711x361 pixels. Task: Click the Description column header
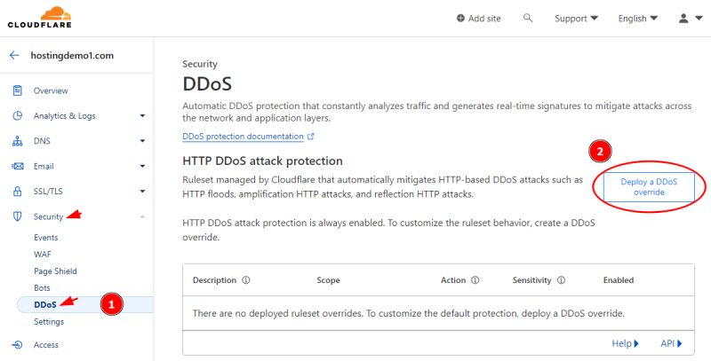click(214, 280)
